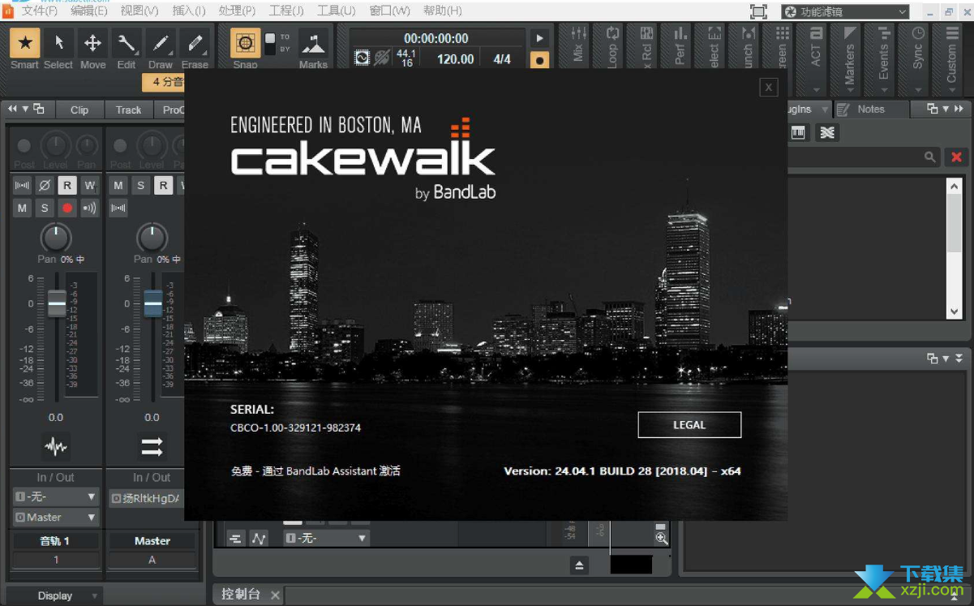The image size is (974, 606).
Task: Select the Smart tool
Action: (x=25, y=43)
